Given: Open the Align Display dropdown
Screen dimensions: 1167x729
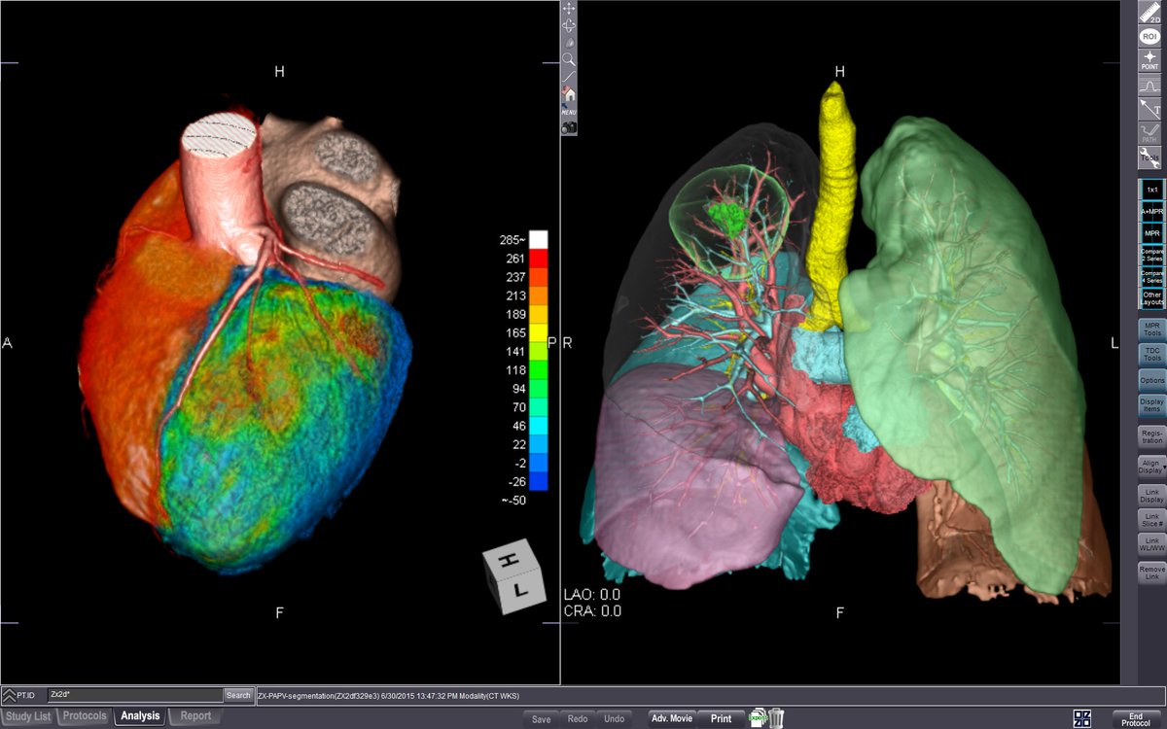Looking at the screenshot, I should (x=1151, y=467).
